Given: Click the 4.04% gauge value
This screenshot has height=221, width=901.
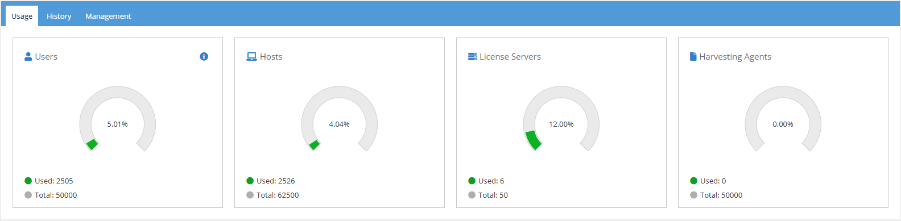Looking at the screenshot, I should (340, 124).
